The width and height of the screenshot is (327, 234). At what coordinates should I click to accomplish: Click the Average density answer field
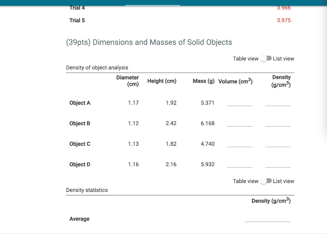click(268, 220)
